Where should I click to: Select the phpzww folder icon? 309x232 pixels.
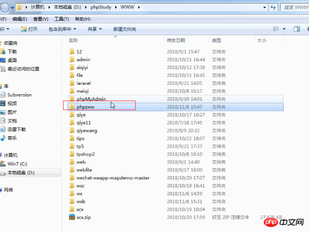[72, 107]
